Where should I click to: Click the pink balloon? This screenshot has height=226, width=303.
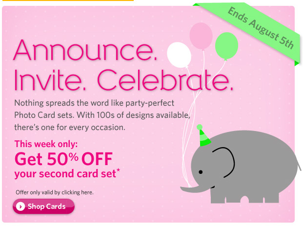pyautogui.click(x=201, y=35)
